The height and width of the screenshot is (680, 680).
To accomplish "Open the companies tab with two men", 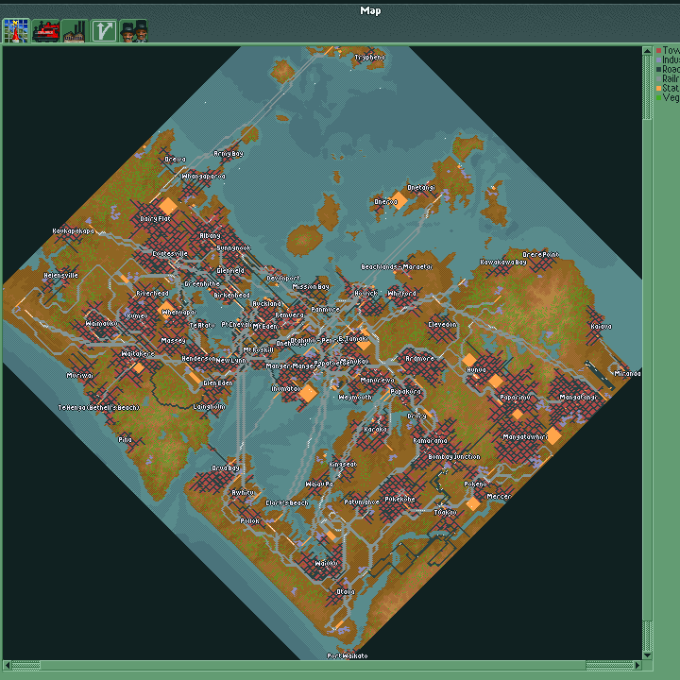I will point(133,31).
